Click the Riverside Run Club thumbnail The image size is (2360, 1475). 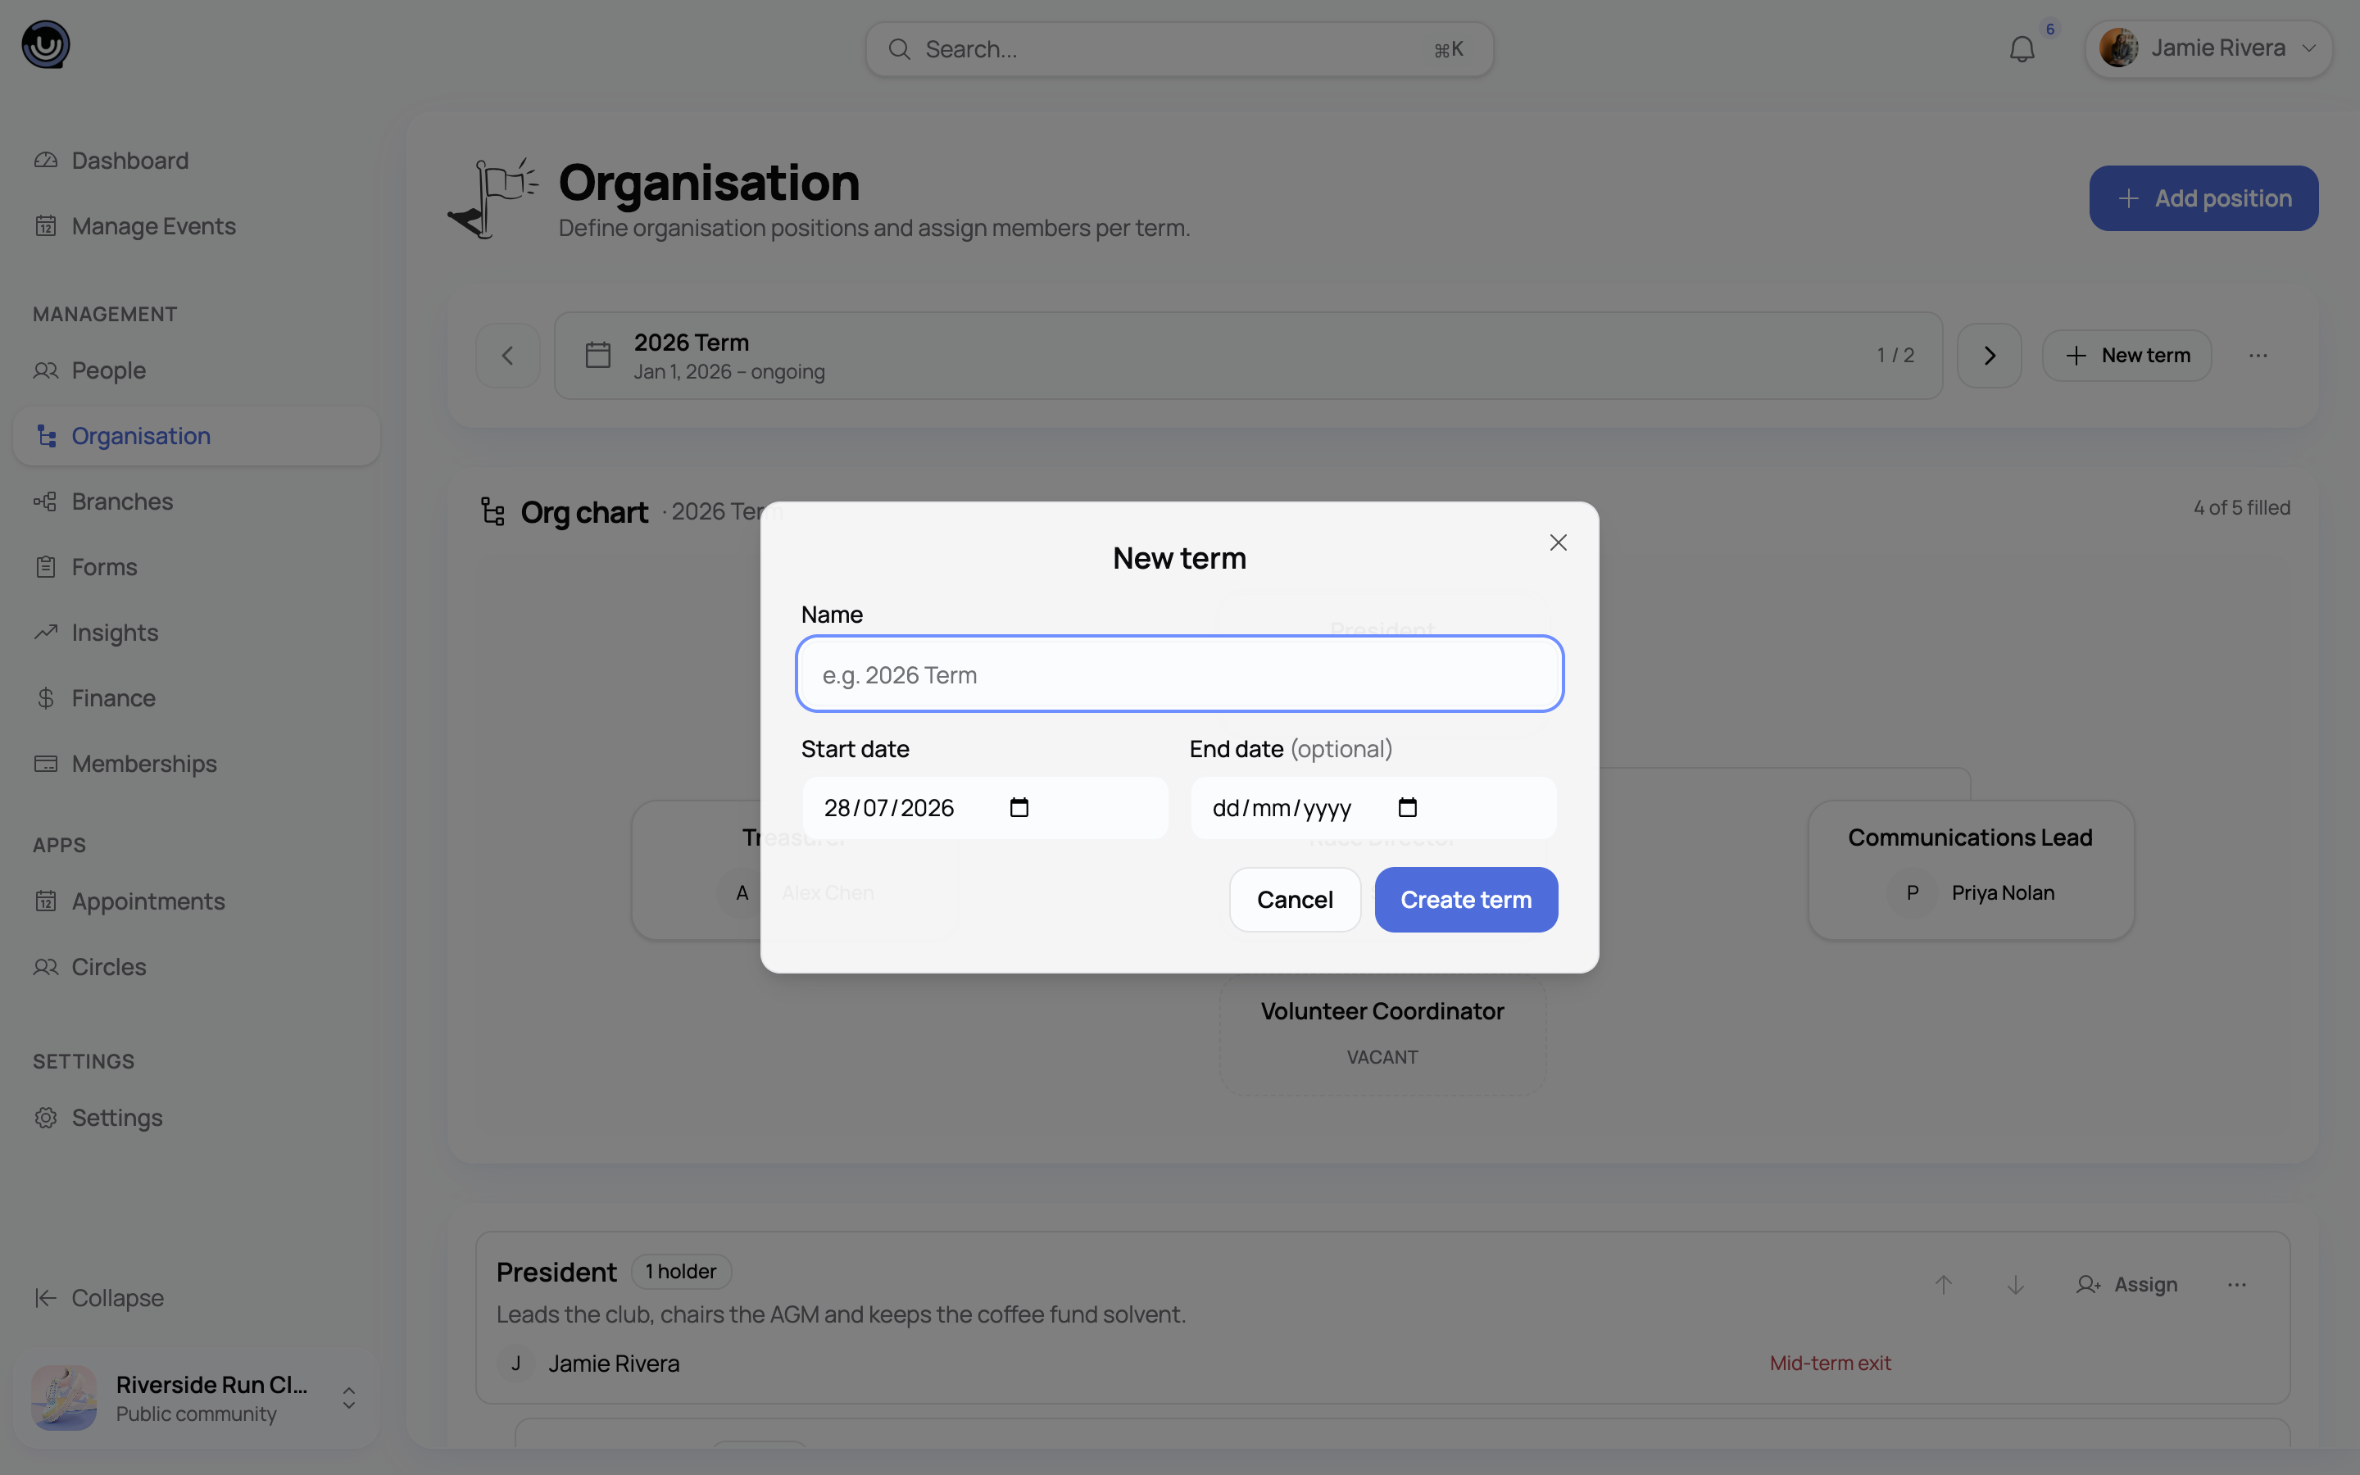click(x=65, y=1398)
